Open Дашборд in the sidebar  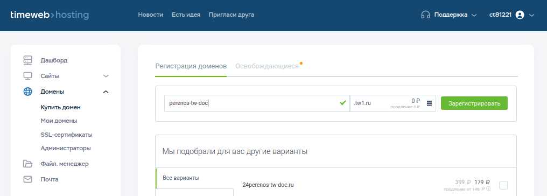click(54, 60)
